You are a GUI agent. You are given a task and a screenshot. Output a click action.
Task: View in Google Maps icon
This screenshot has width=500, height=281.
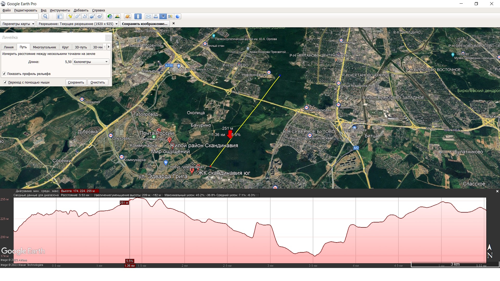tap(170, 16)
